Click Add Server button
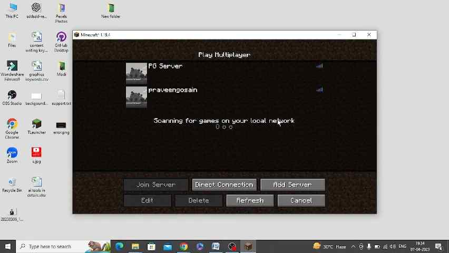The width and height of the screenshot is (449, 253). (292, 185)
